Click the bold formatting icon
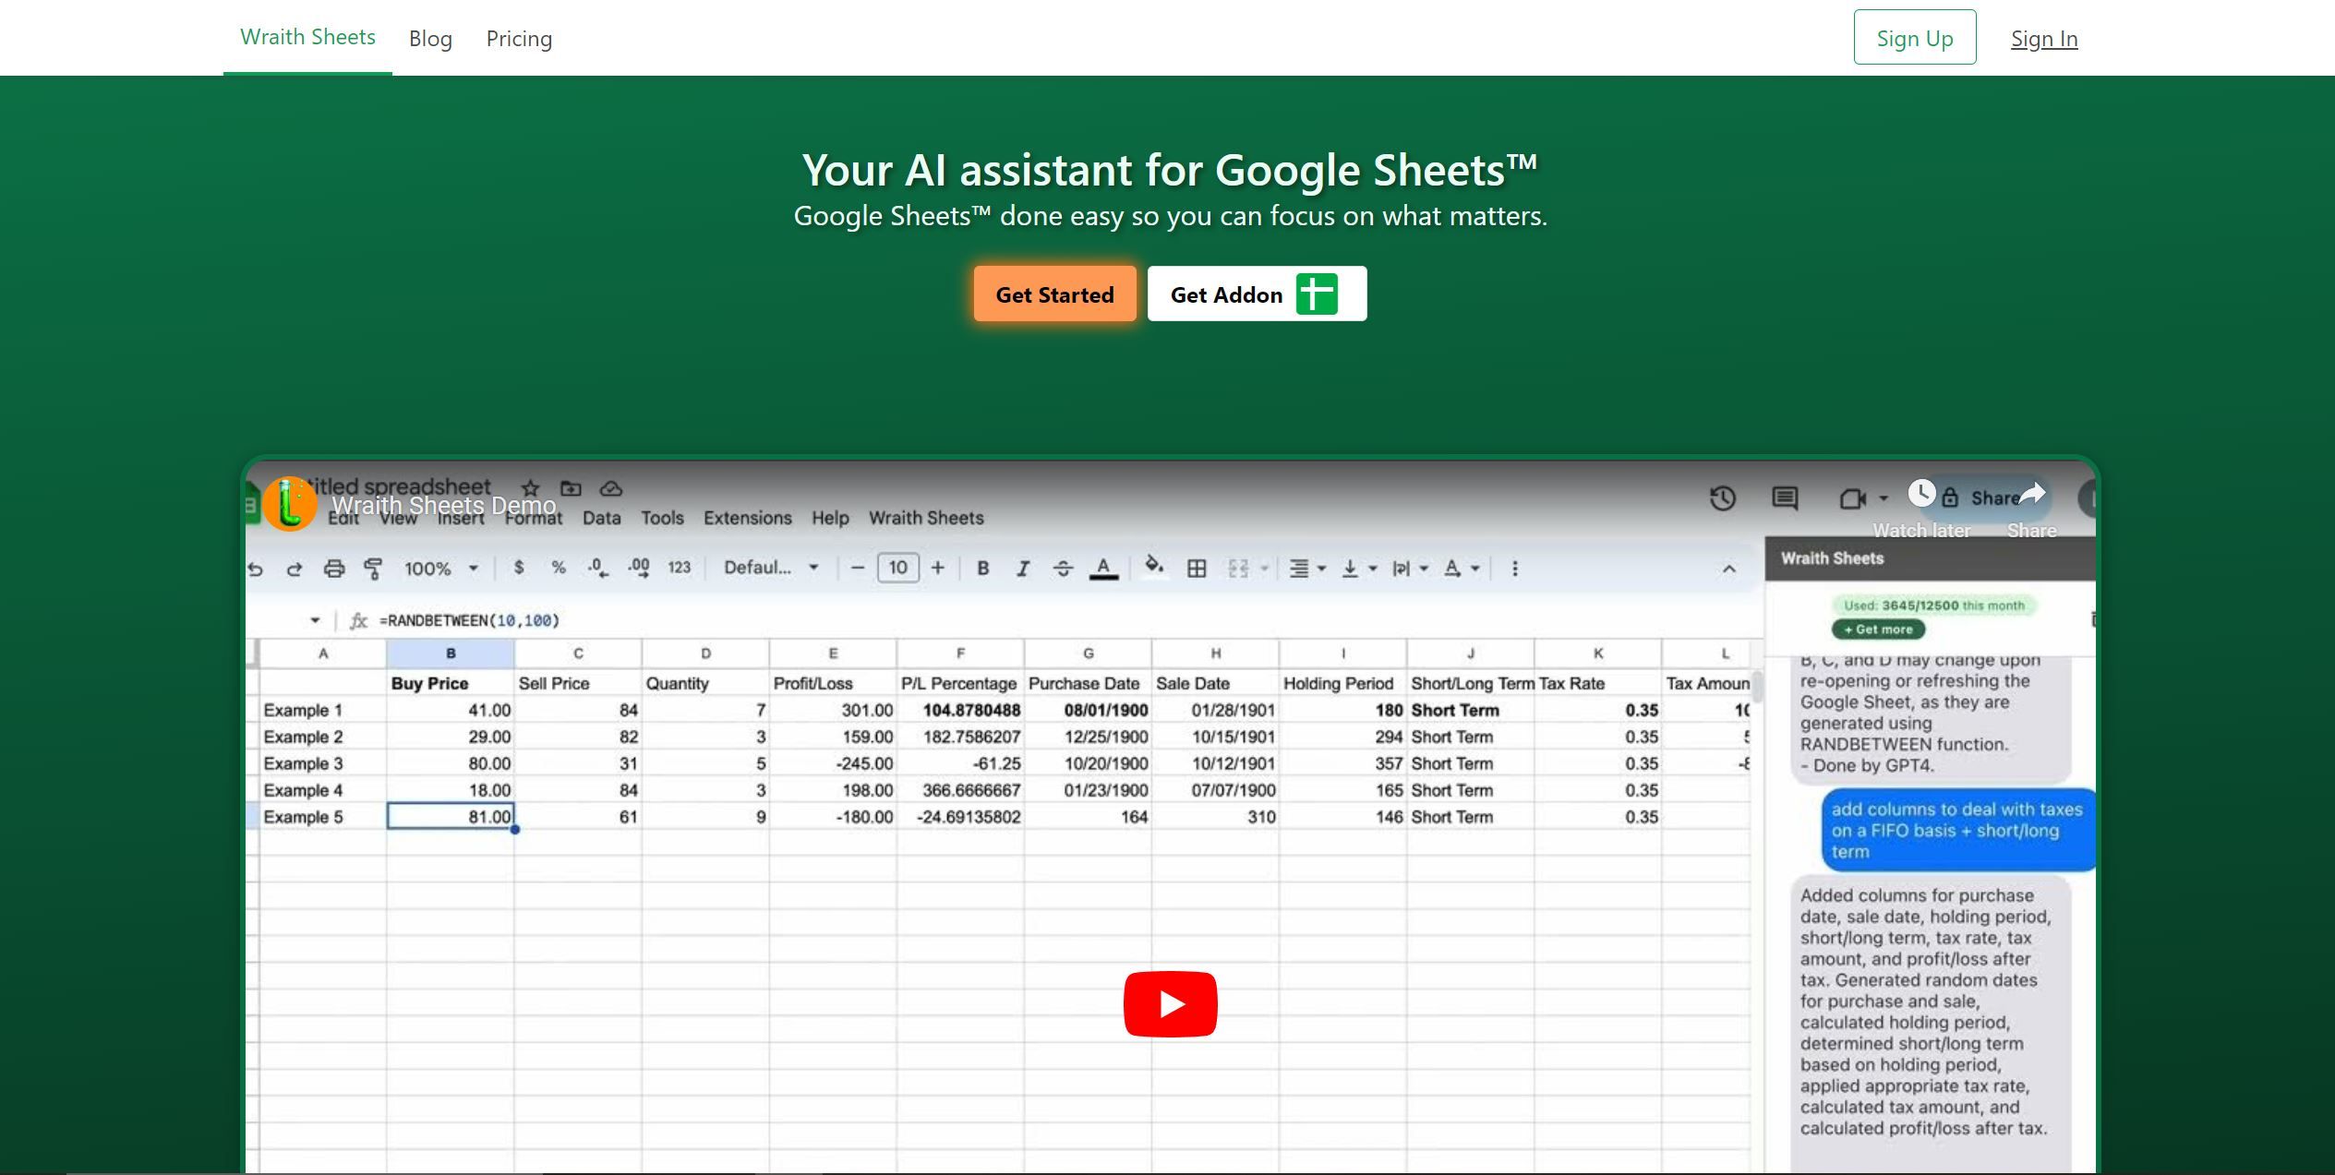 981,567
